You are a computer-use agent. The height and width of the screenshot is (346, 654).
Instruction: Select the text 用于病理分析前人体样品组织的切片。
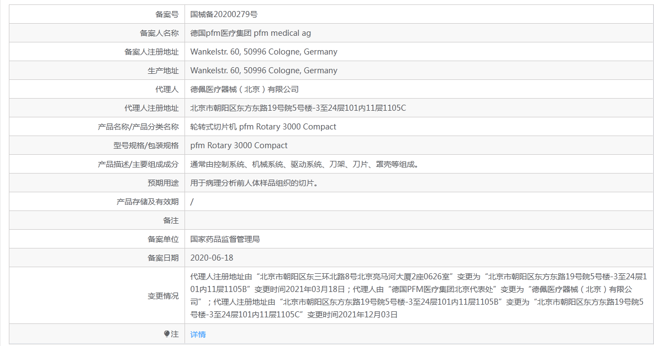(x=255, y=183)
